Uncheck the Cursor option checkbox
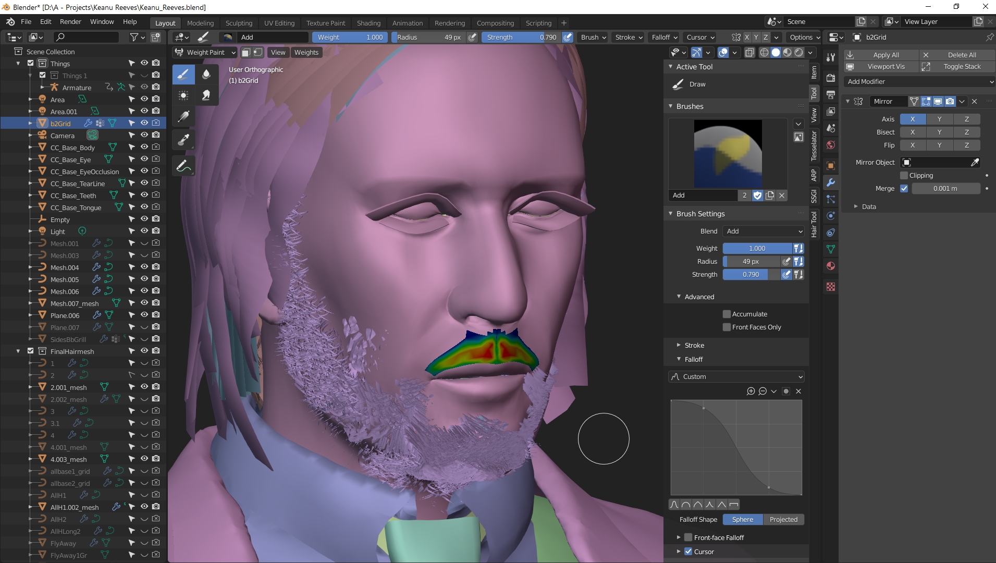996x563 pixels. [x=688, y=552]
